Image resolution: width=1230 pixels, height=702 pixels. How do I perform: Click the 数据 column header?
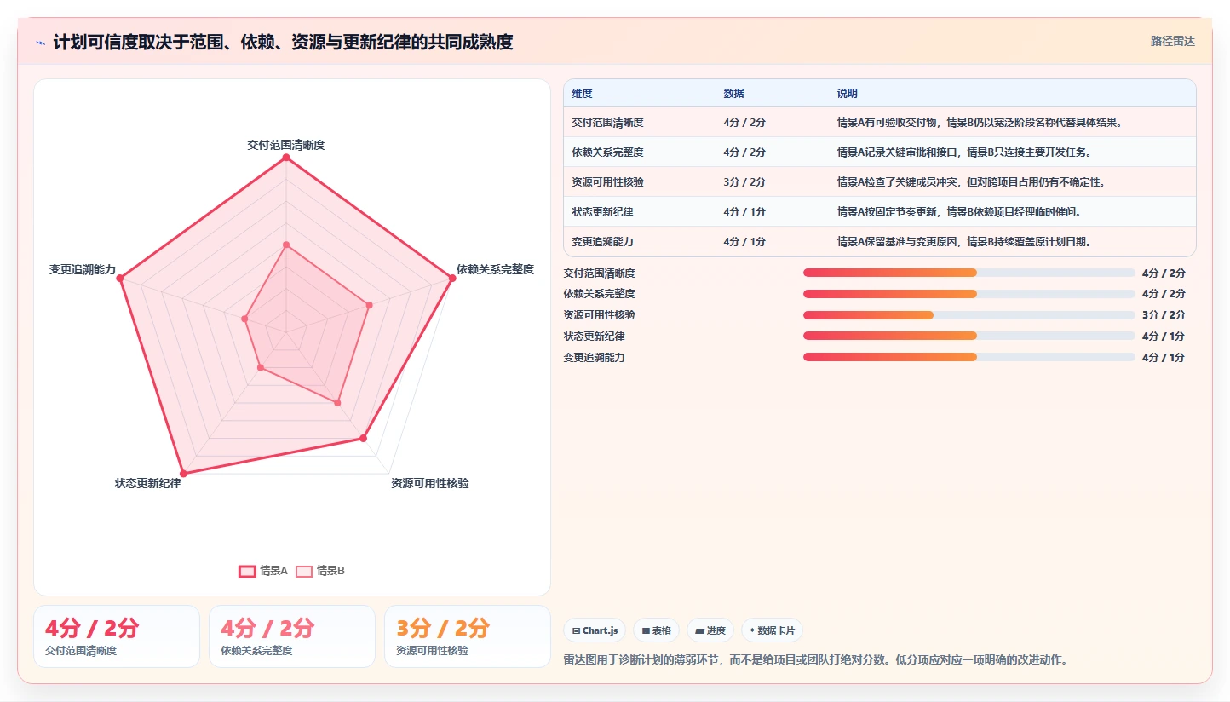click(734, 94)
